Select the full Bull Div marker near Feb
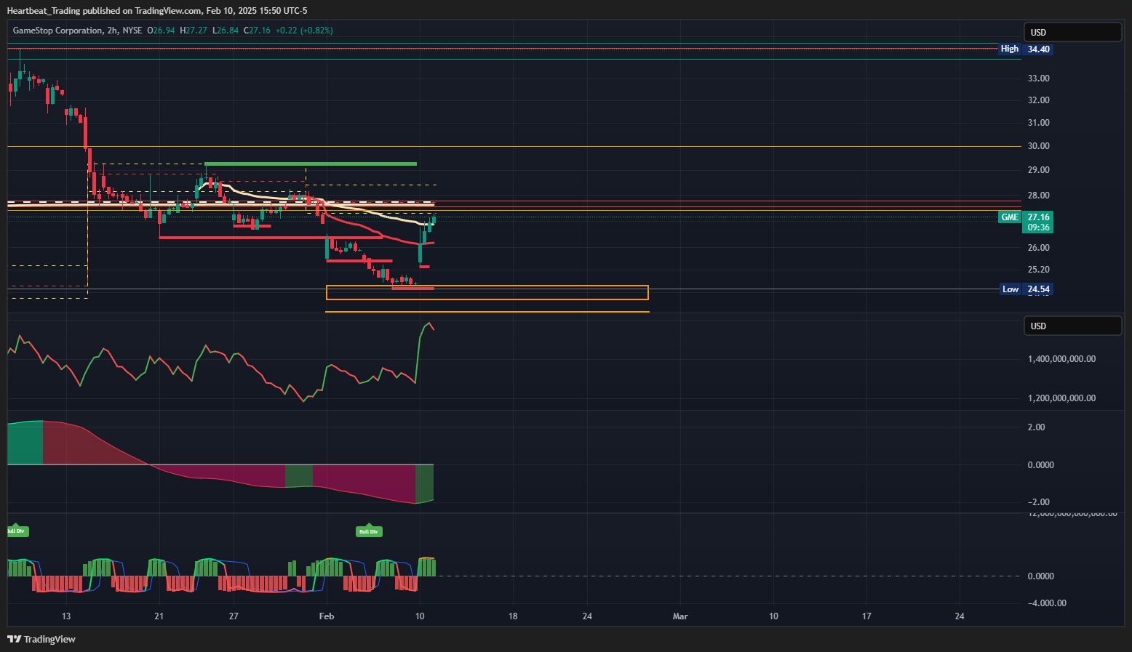This screenshot has width=1132, height=652. click(369, 531)
